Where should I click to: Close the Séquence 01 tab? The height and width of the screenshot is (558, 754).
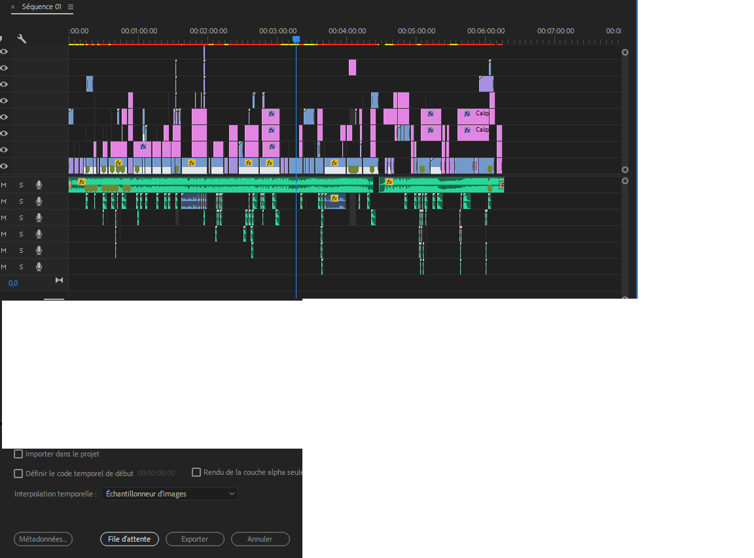tap(12, 7)
